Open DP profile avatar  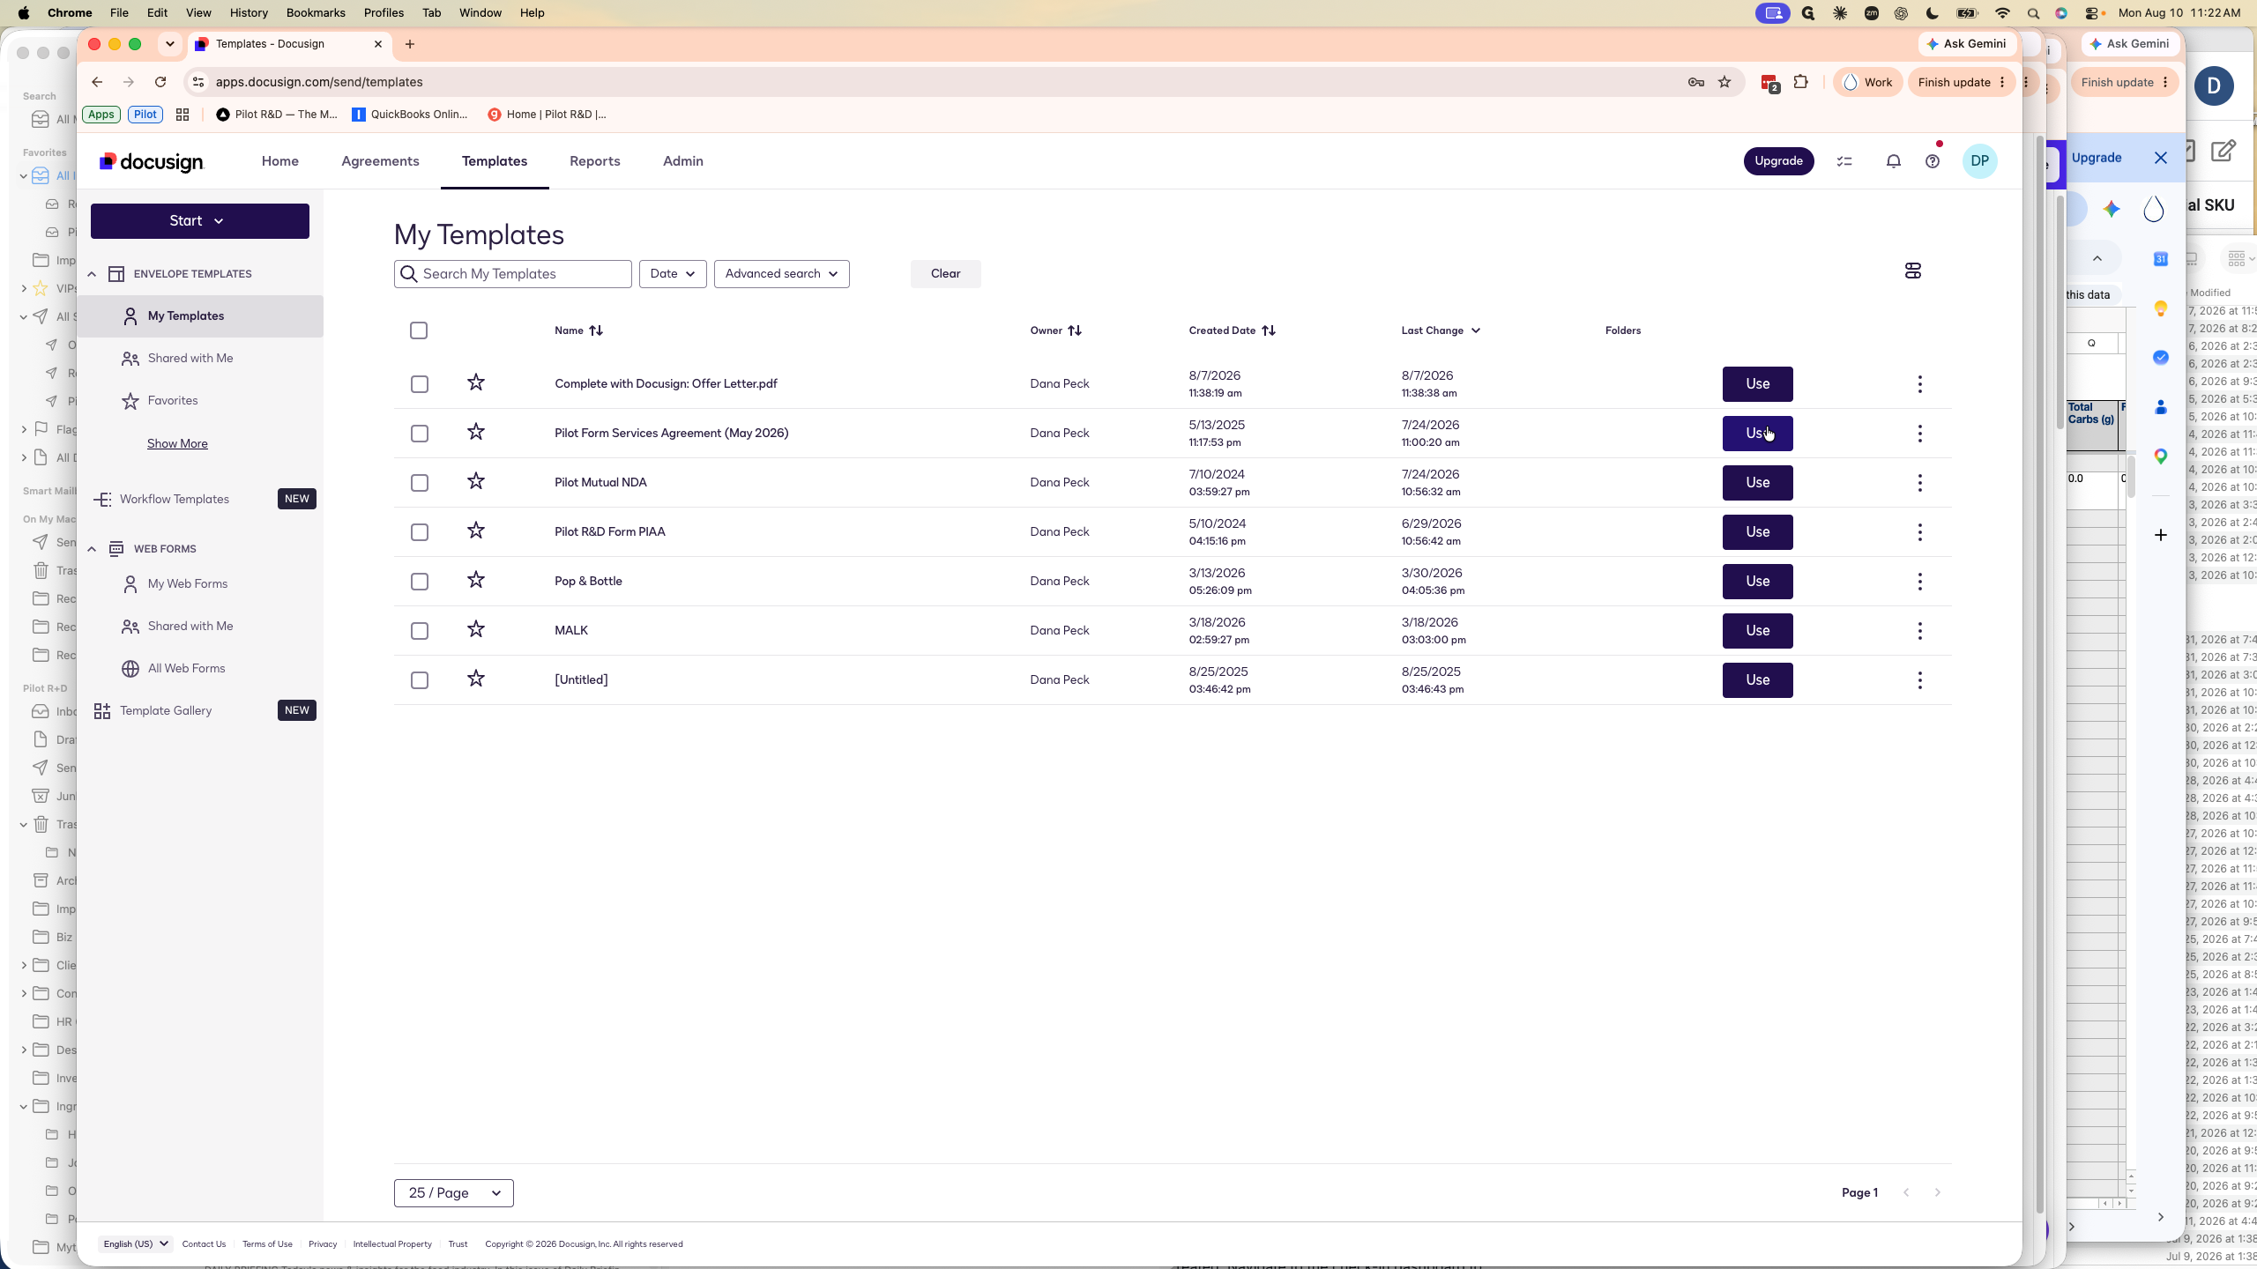pyautogui.click(x=1979, y=161)
